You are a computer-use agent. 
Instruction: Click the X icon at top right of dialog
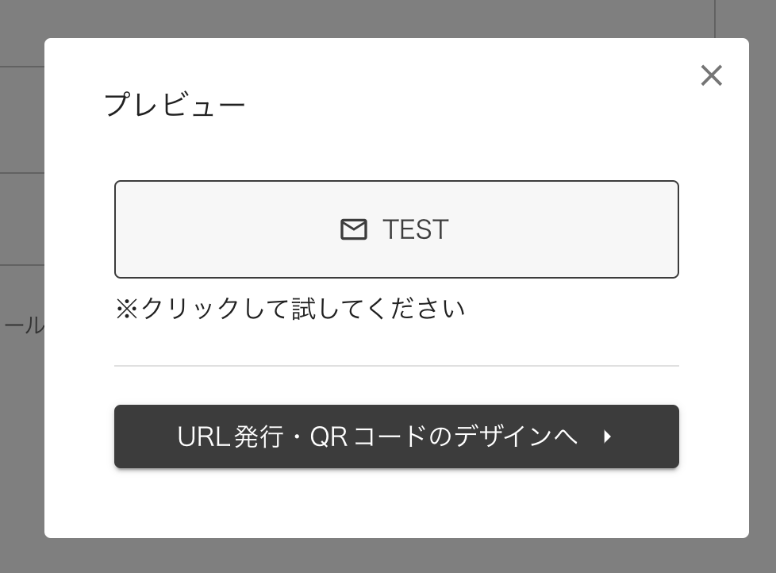click(x=711, y=75)
